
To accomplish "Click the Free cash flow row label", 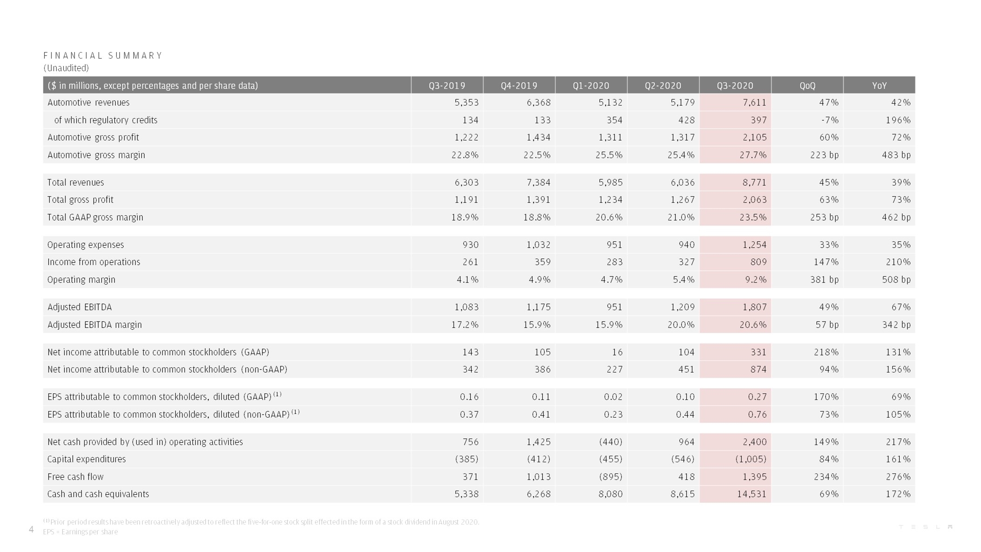I will [x=75, y=477].
